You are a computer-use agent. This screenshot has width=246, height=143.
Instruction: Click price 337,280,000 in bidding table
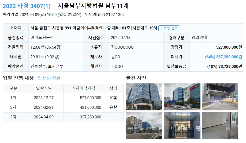coord(91,117)
